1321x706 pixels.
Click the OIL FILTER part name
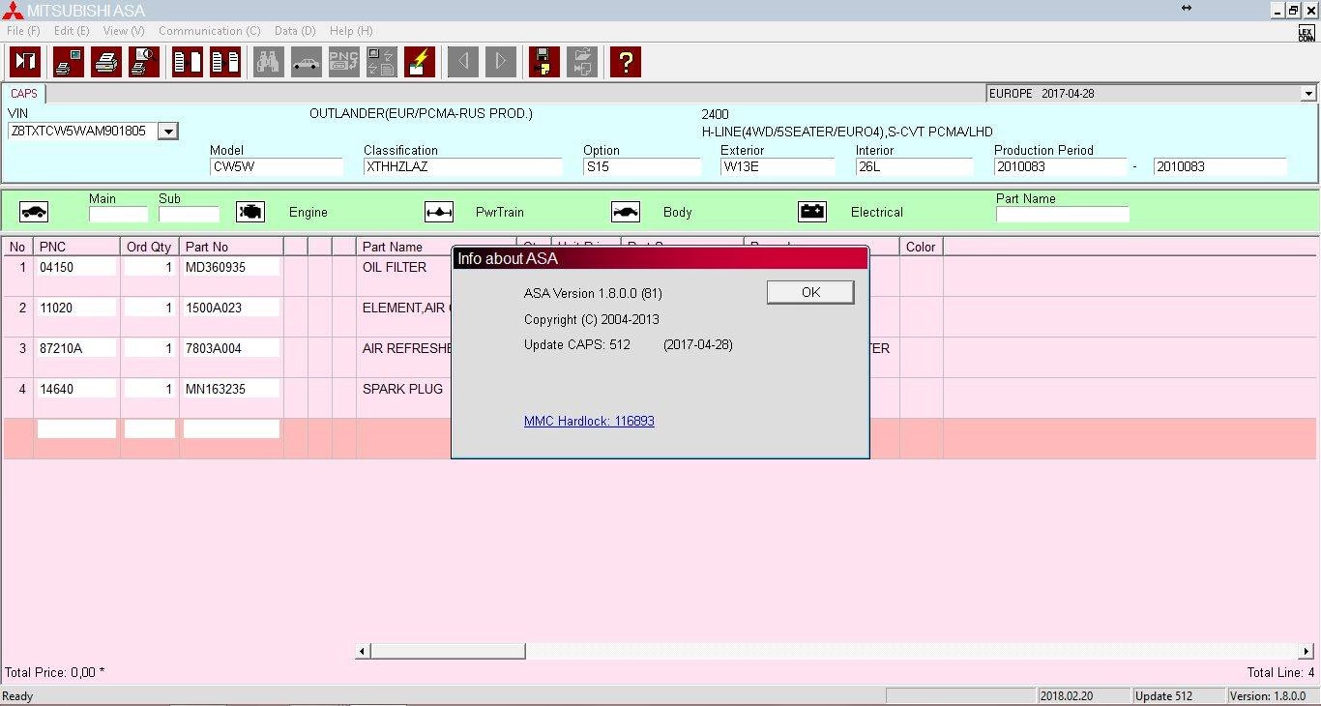(395, 267)
